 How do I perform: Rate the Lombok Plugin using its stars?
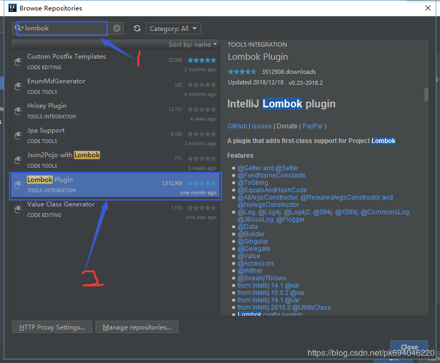(x=242, y=72)
